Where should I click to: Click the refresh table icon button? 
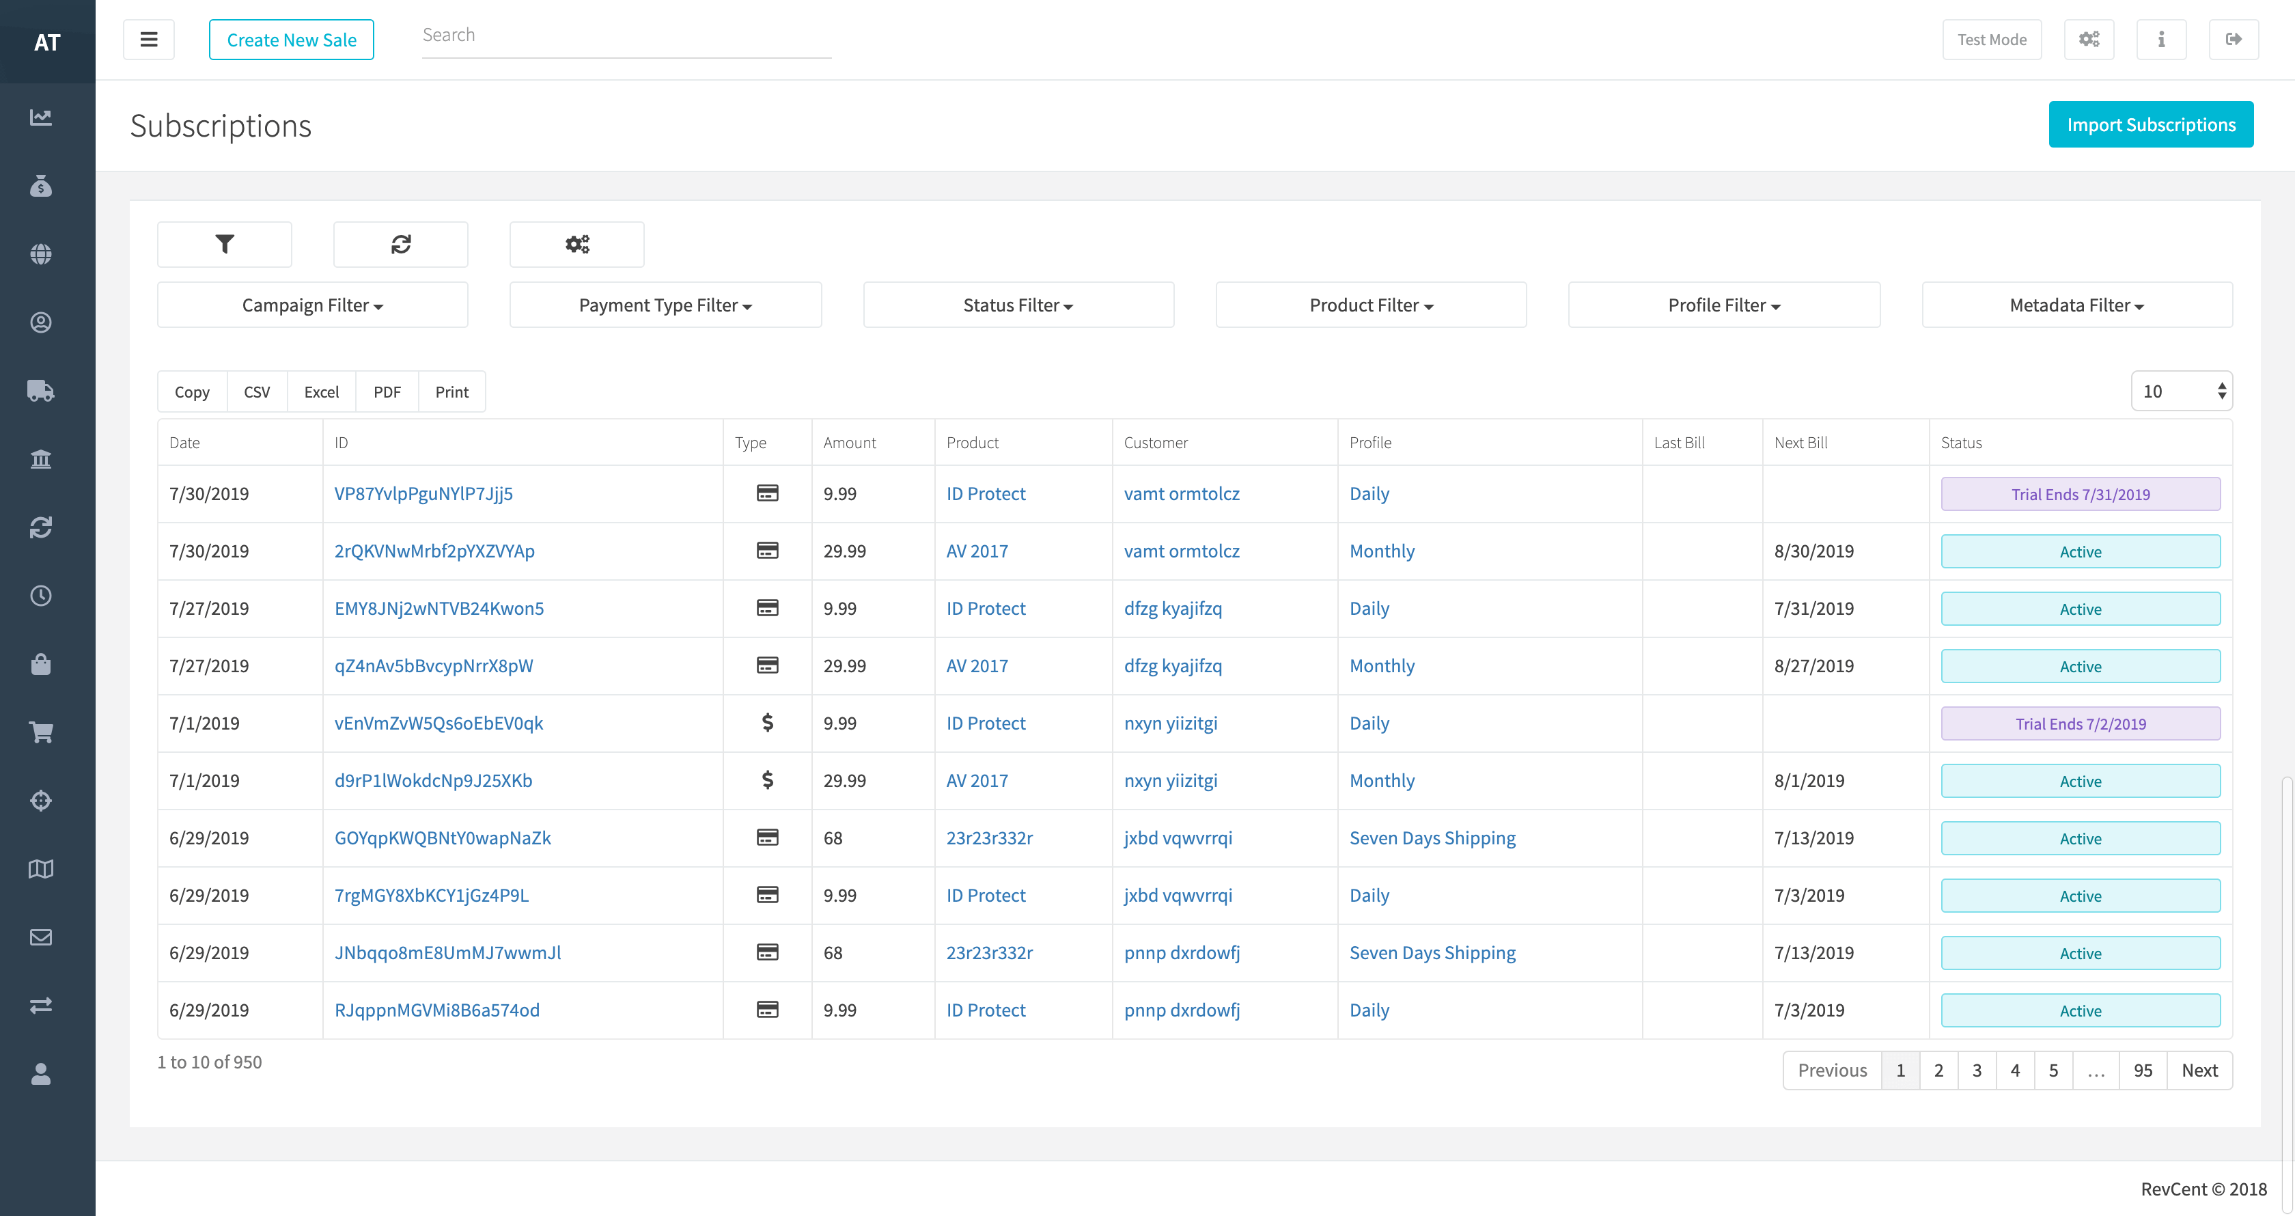(401, 244)
